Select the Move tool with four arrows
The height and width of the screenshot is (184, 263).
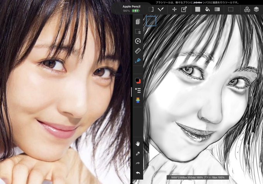pyautogui.click(x=174, y=9)
